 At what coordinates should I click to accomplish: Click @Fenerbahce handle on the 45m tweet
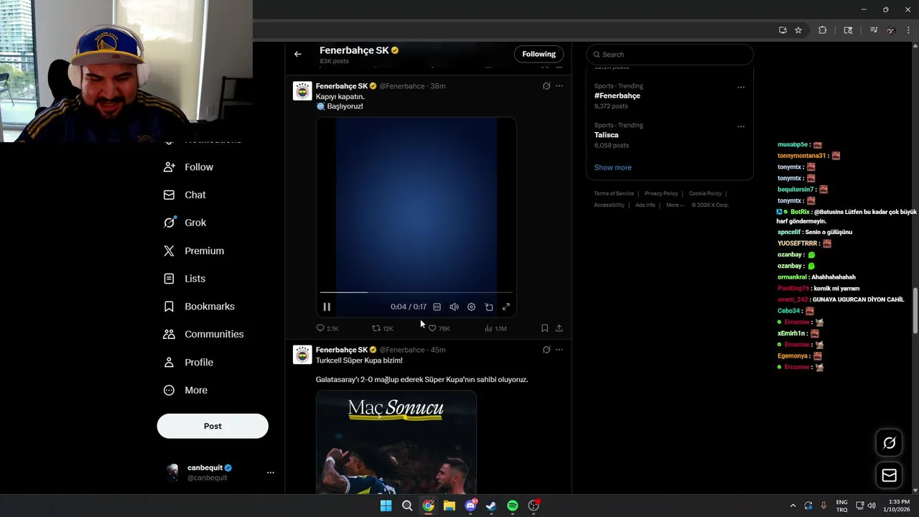(402, 350)
